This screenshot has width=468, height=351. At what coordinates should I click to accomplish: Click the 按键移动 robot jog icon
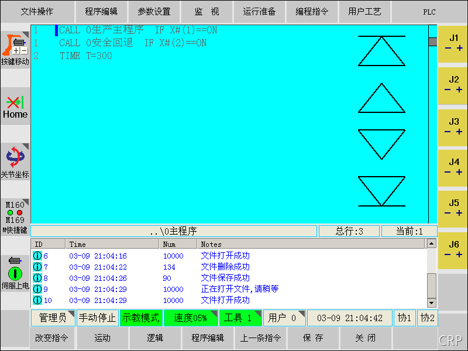[x=15, y=49]
